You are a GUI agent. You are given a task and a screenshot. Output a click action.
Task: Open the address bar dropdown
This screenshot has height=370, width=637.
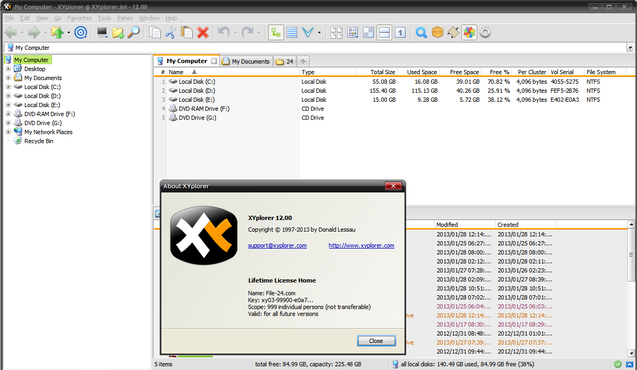click(630, 48)
